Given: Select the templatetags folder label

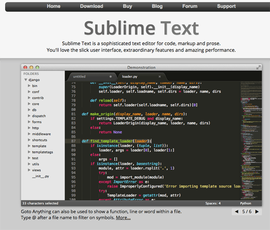Looking at the screenshot, I should (x=43, y=152).
